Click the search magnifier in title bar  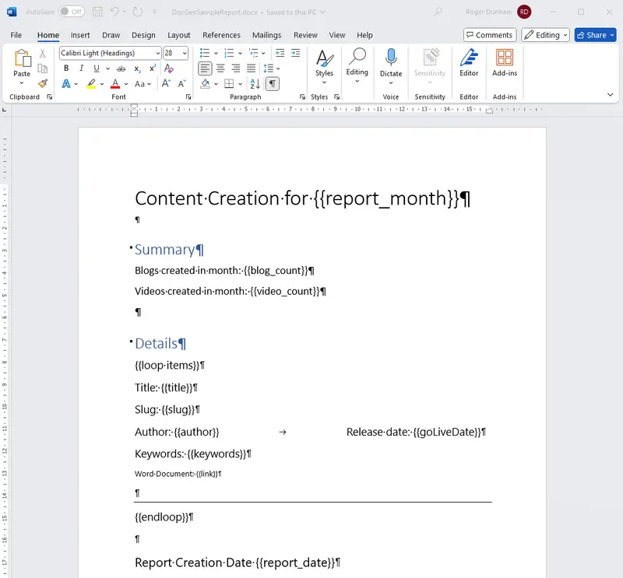(438, 12)
